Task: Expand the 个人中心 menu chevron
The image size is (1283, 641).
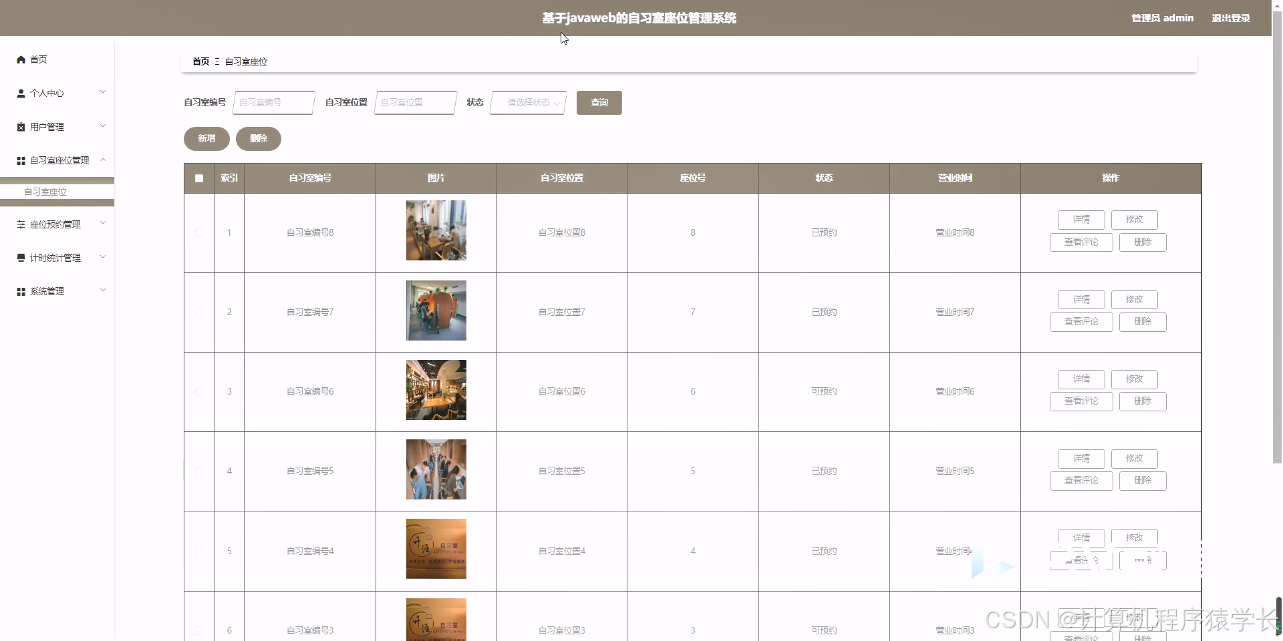Action: tap(103, 92)
